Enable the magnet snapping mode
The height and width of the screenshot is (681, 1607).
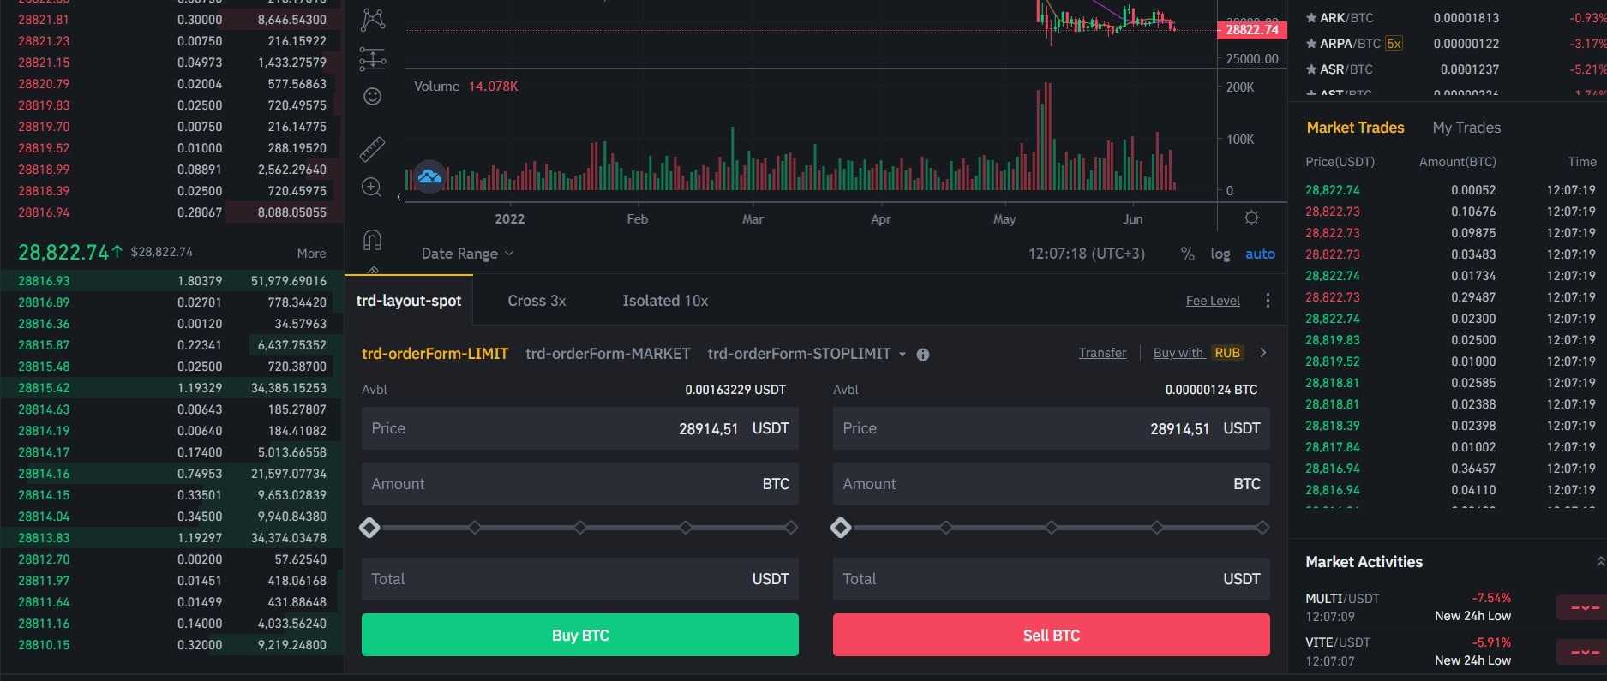[x=372, y=240]
